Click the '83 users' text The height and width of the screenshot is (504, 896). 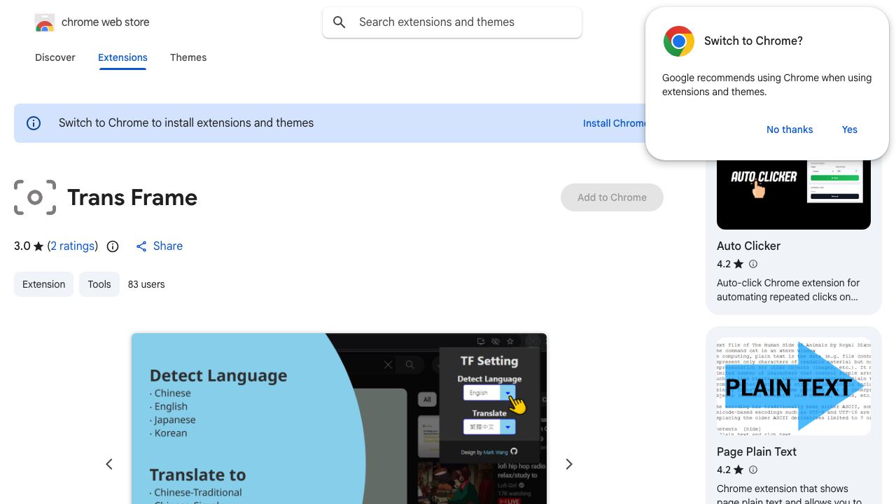(x=146, y=284)
